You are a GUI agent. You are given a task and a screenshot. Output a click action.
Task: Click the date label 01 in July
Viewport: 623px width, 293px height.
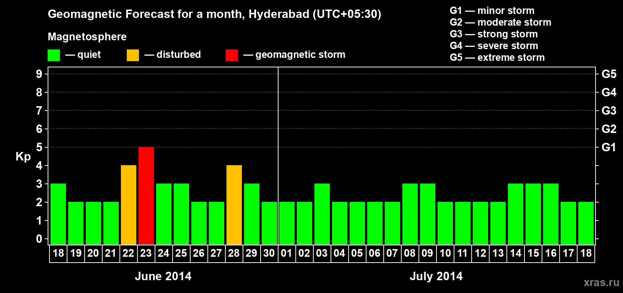[x=287, y=253]
